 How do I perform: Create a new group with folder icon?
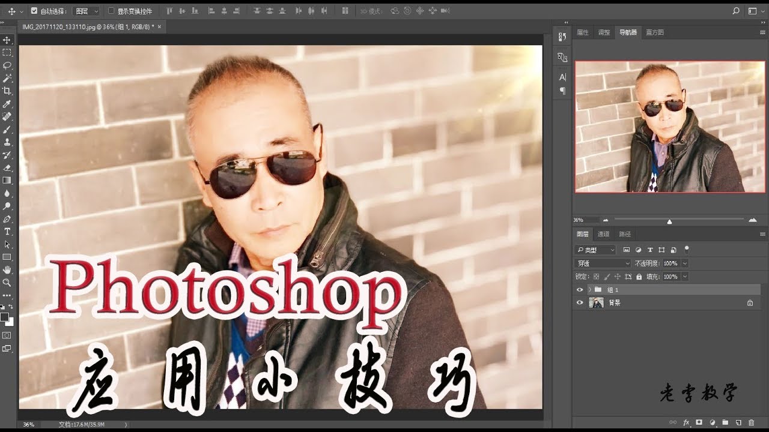[726, 422]
